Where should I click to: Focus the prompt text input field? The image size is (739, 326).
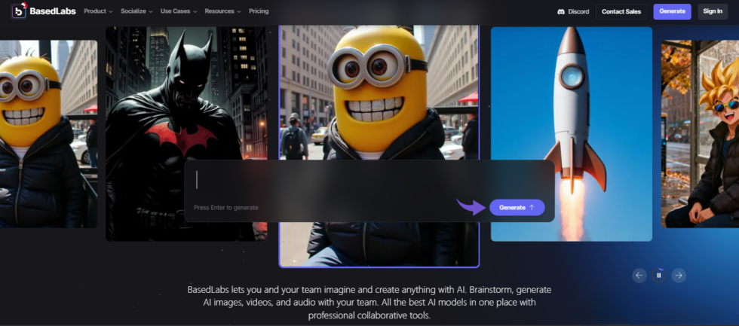tap(369, 181)
